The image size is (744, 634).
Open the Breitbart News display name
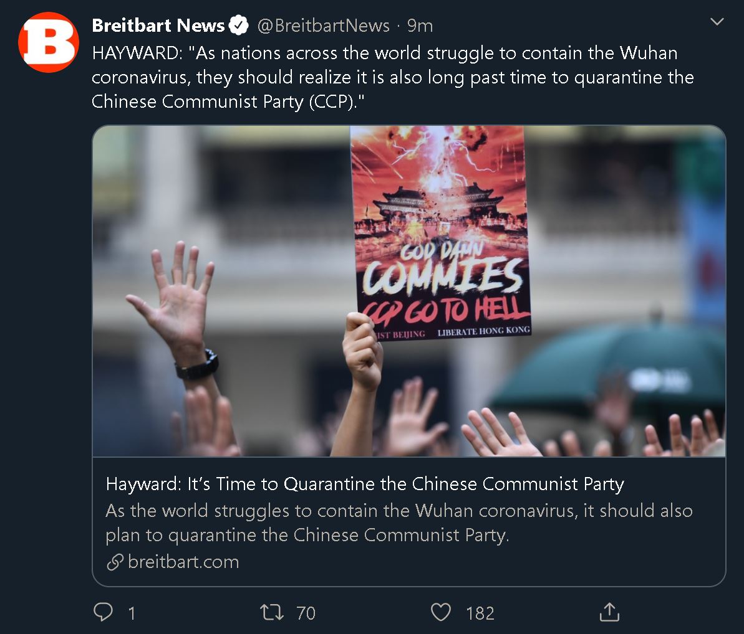[158, 25]
